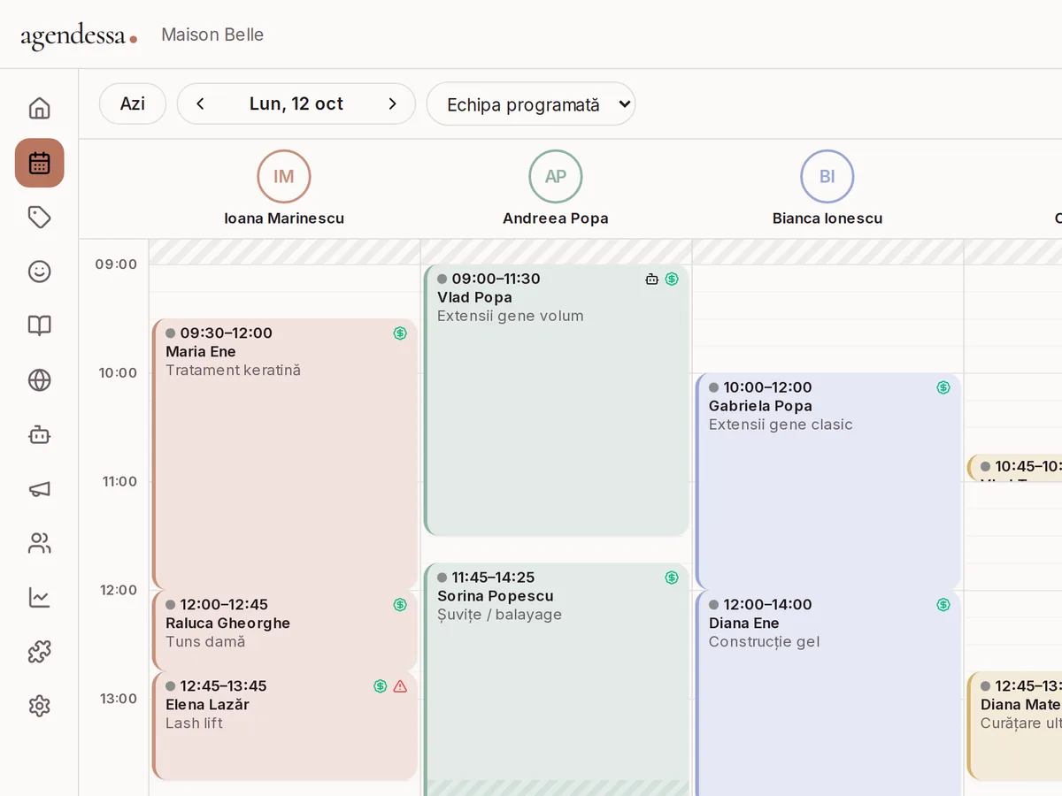Open the globe icon in sidebar
The image size is (1062, 796).
(39, 380)
